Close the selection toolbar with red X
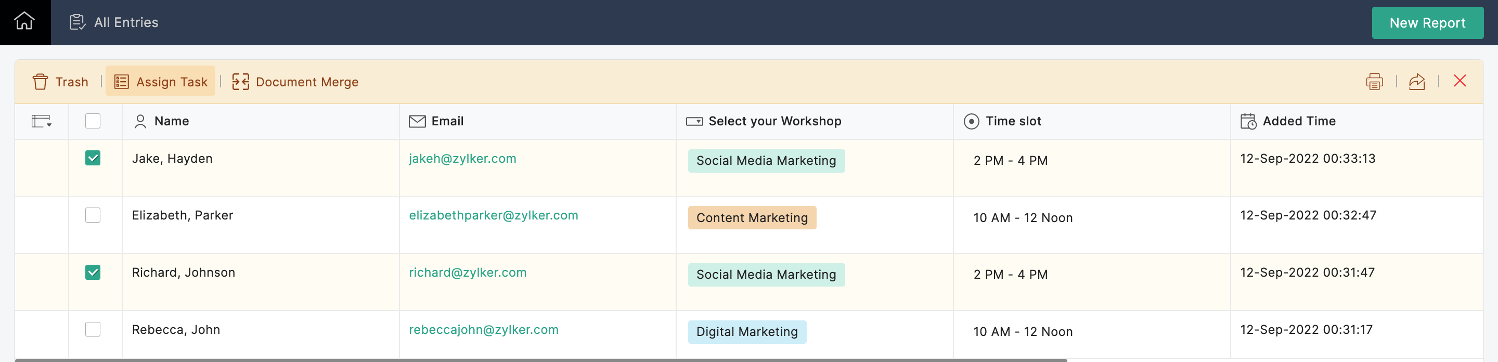The image size is (1498, 362). pos(1460,81)
